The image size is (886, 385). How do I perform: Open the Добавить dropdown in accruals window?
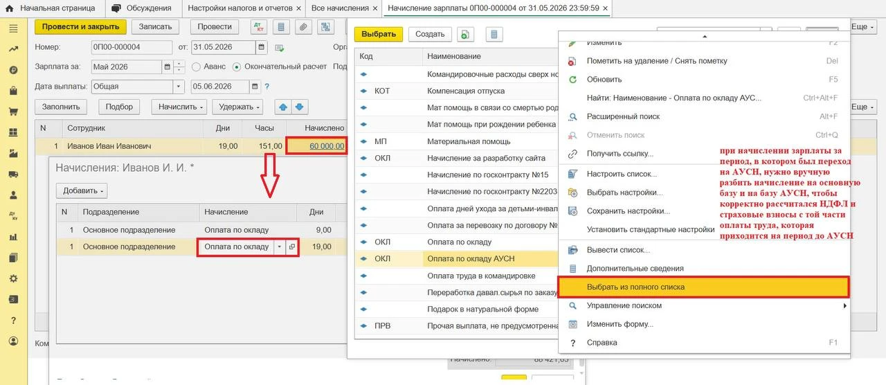(82, 190)
